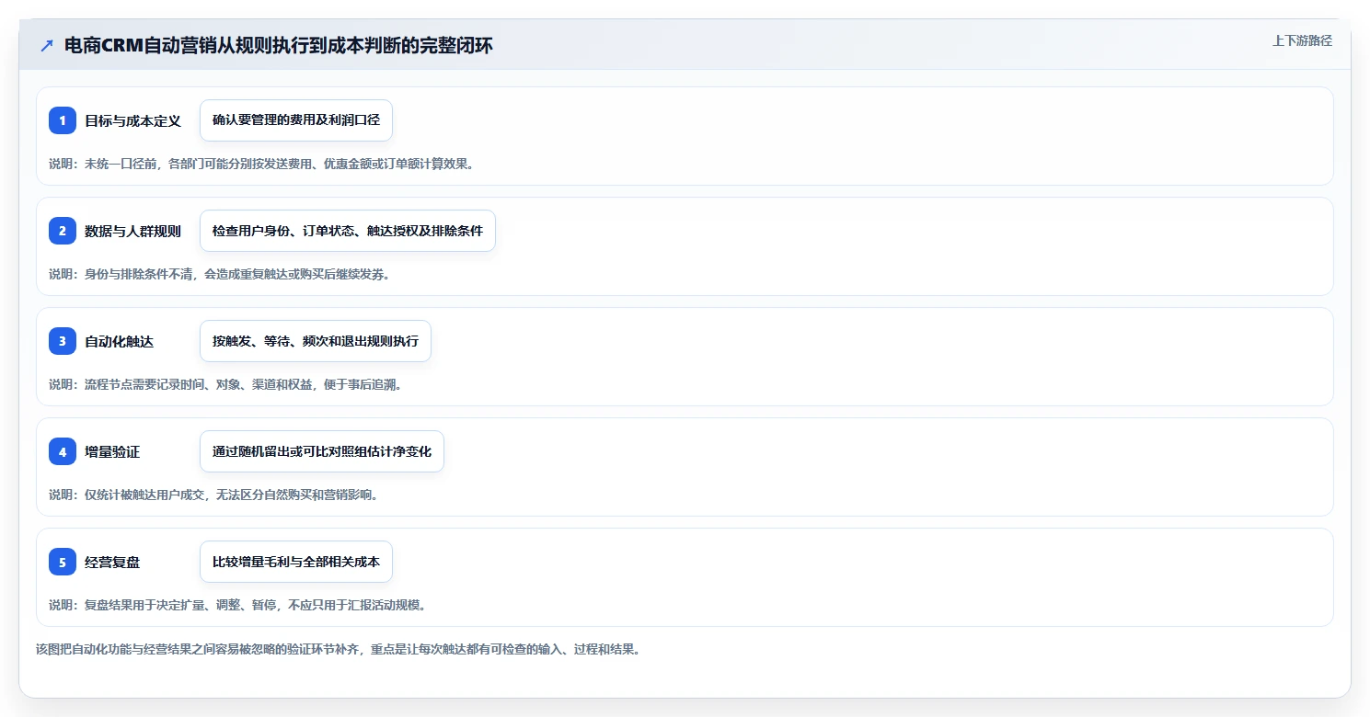Click the 自动化触达 step title
The width and height of the screenshot is (1370, 717).
click(x=119, y=341)
